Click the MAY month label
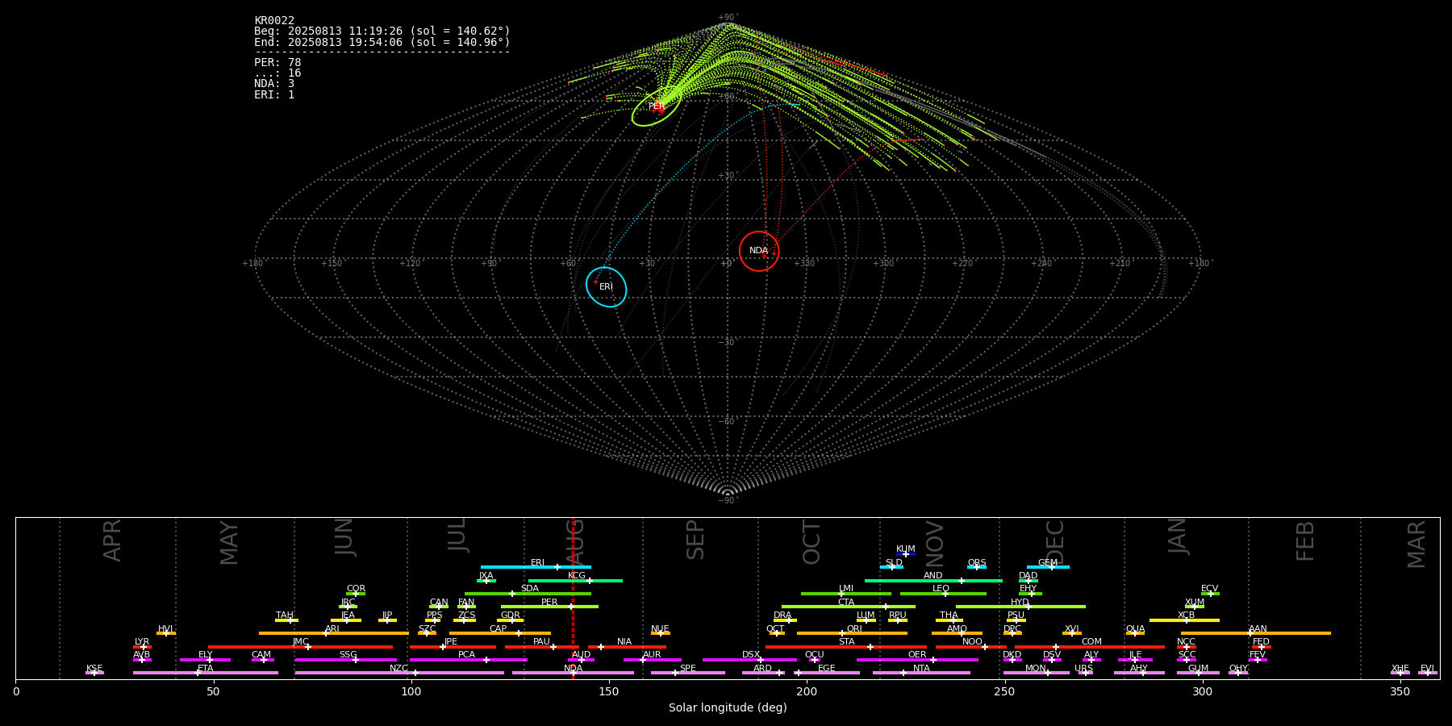The width and height of the screenshot is (1452, 726). coord(229,542)
